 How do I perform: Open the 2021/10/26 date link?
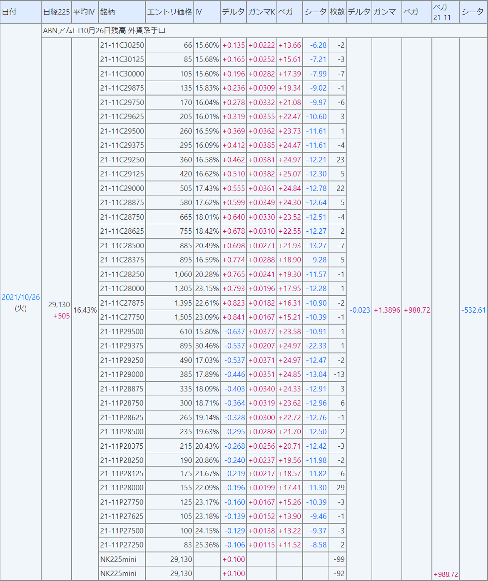pyautogui.click(x=21, y=297)
